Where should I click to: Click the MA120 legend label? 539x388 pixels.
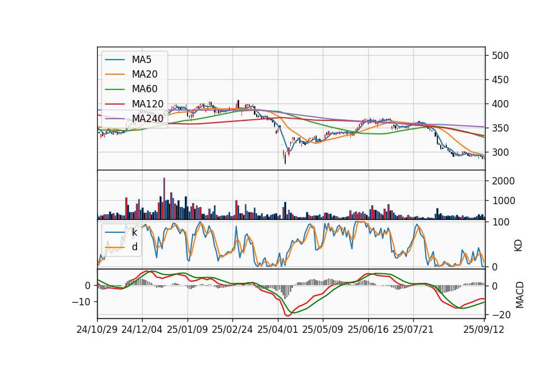pyautogui.click(x=148, y=103)
